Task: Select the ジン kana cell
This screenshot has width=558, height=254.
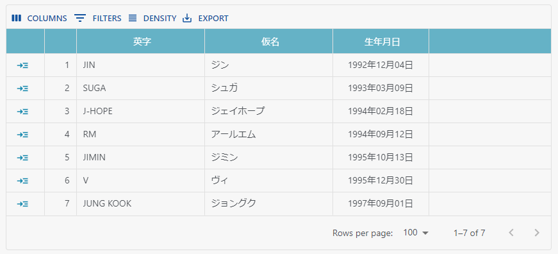Action: click(x=268, y=65)
